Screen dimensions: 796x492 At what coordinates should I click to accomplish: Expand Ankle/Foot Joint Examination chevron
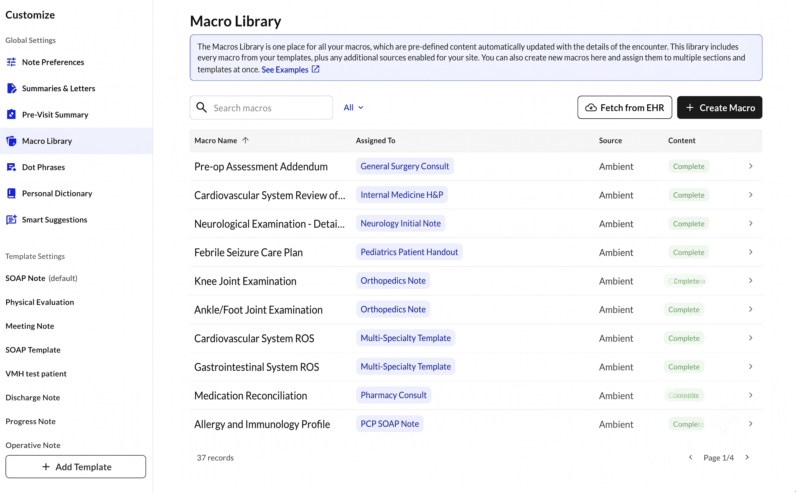[751, 309]
